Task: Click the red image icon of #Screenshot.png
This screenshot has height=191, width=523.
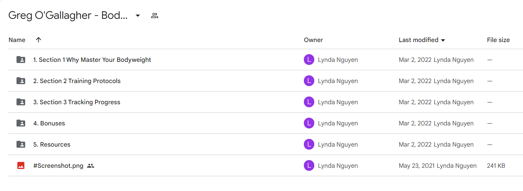Action: point(21,165)
